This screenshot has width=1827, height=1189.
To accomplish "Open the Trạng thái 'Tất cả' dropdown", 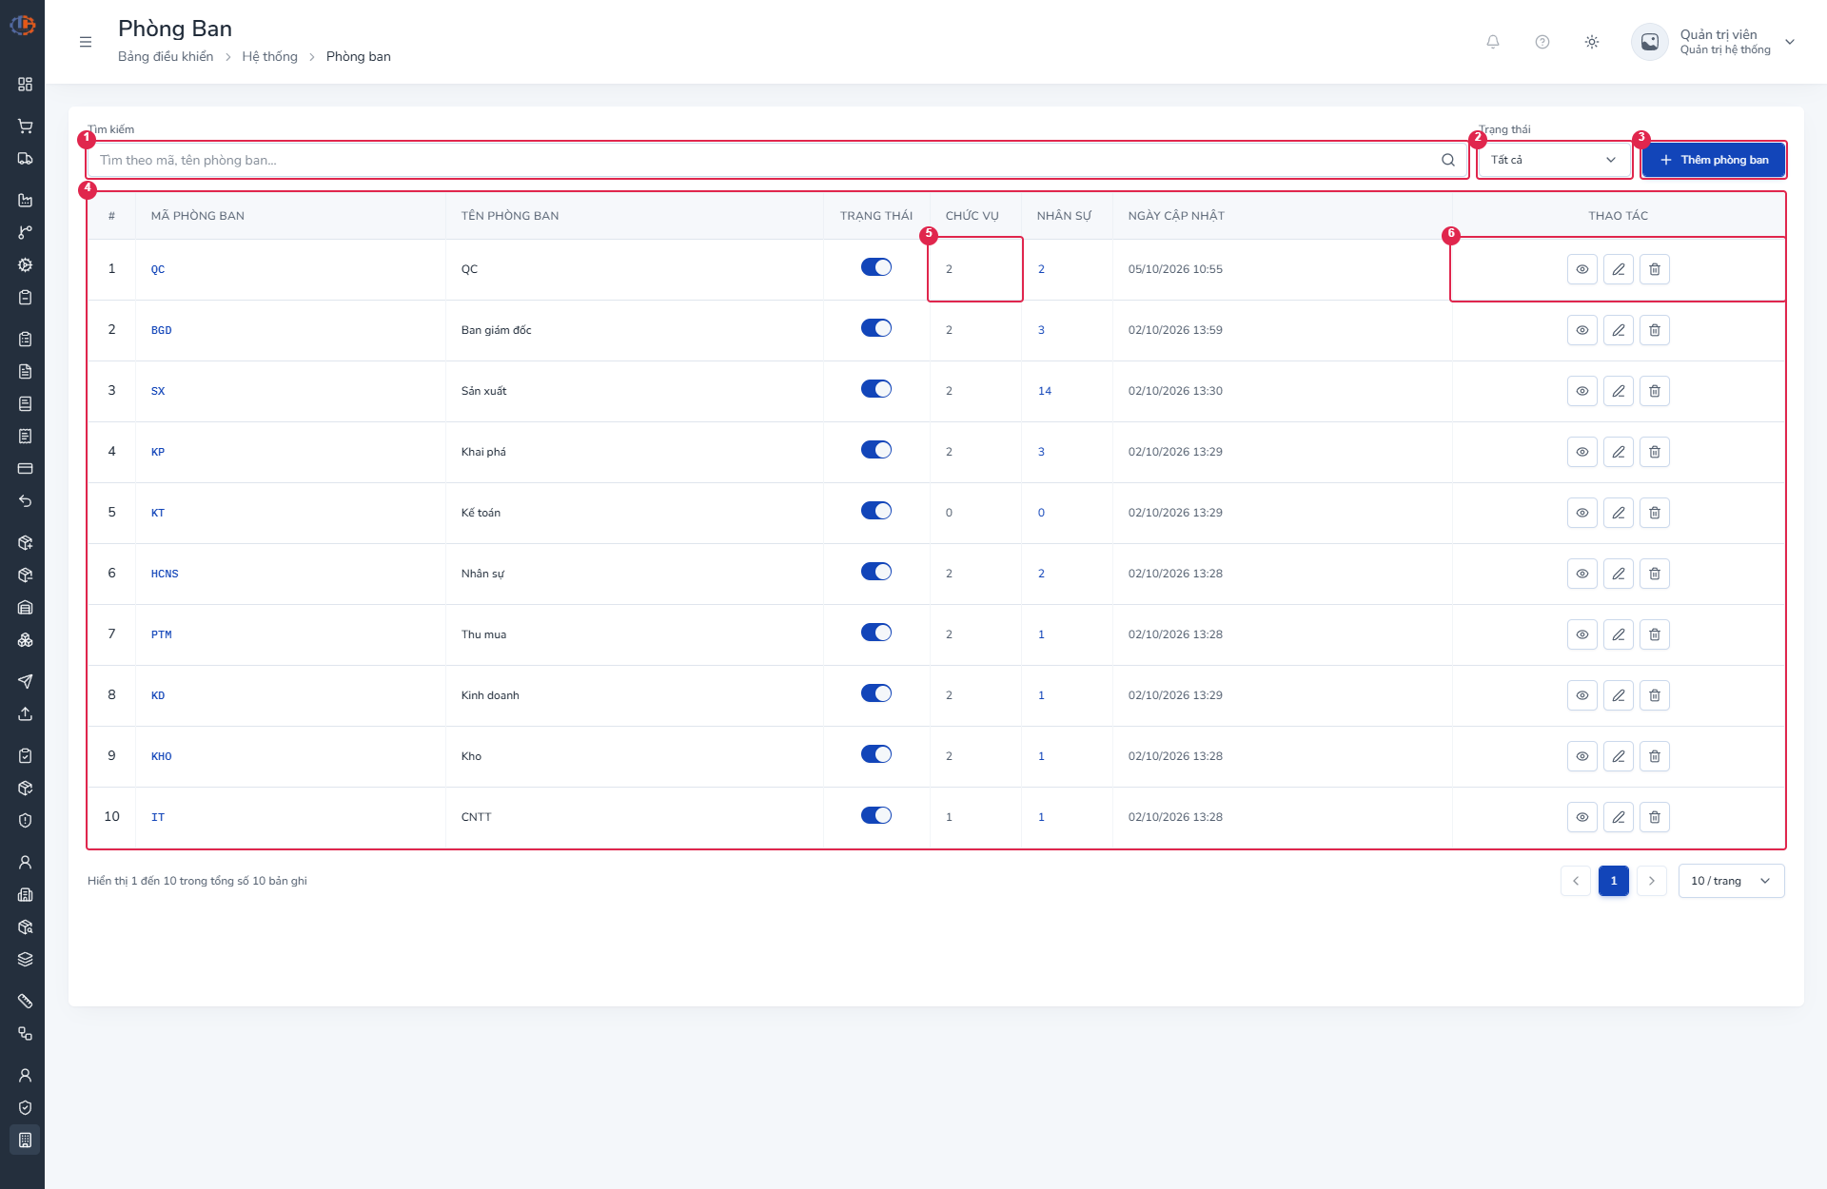I will (1555, 160).
